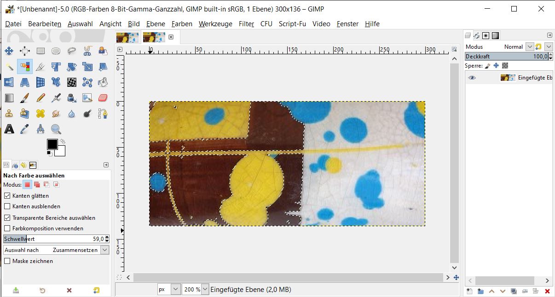Viewport: 555px width, 297px height.
Task: Create a new layer group
Action: [480, 291]
